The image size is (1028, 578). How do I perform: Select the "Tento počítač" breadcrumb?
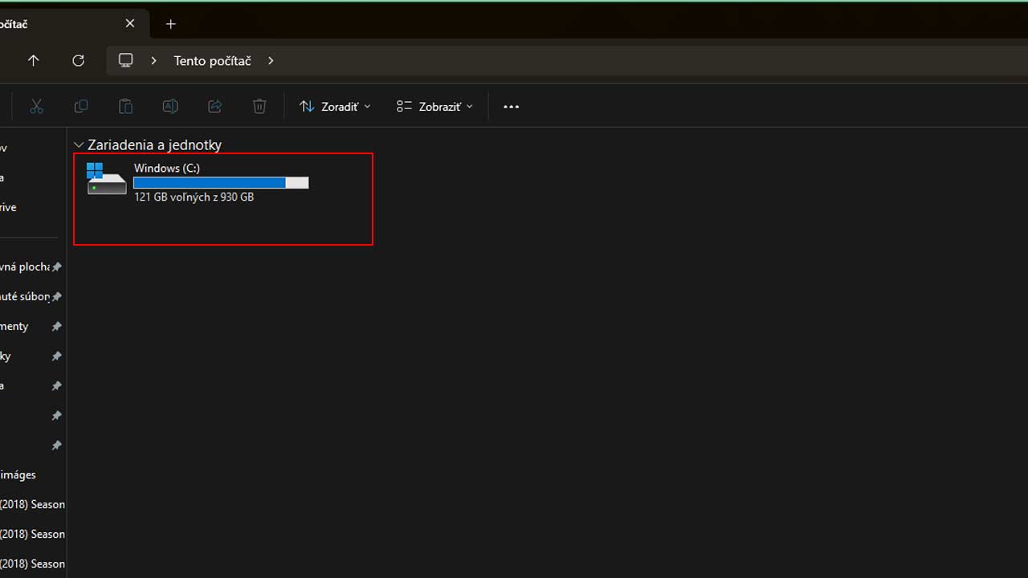click(212, 60)
